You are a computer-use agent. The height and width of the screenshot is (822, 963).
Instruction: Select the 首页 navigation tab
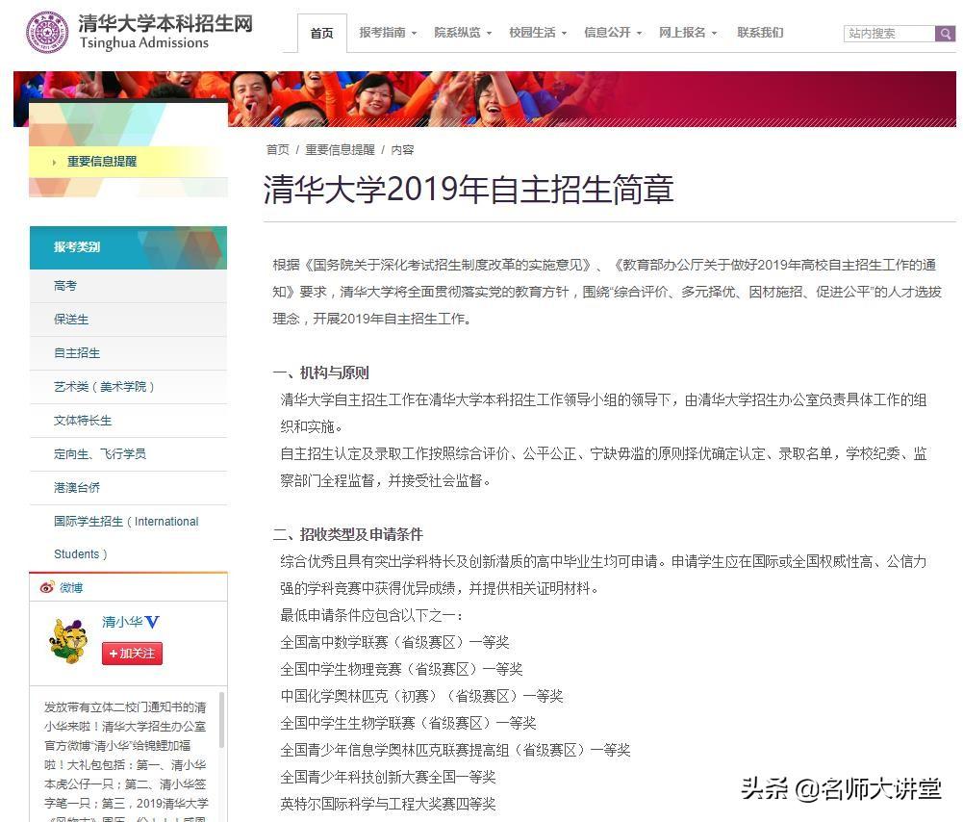322,33
